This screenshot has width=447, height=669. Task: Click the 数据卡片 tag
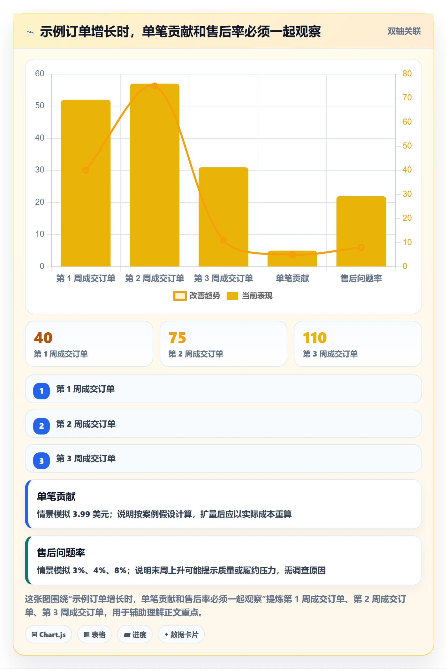pos(181,634)
